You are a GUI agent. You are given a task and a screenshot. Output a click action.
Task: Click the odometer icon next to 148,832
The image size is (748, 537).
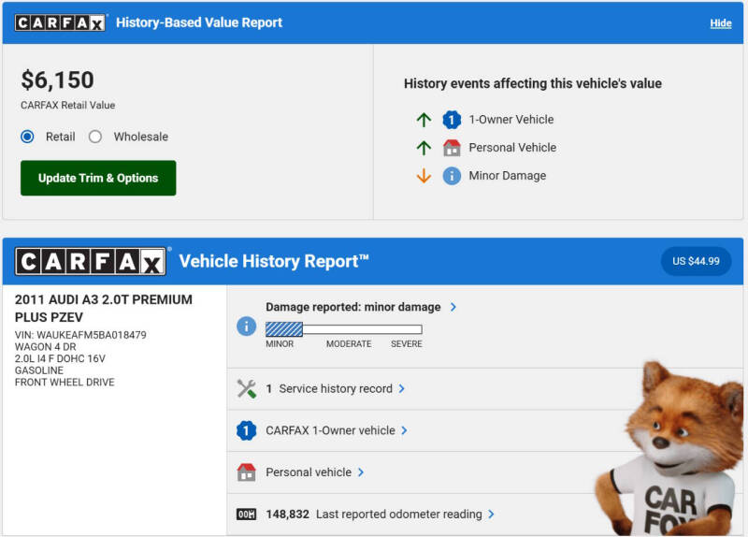[247, 515]
